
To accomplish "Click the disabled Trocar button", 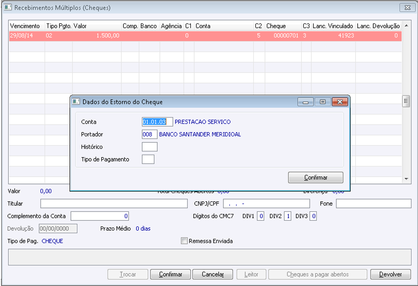I will coord(128,274).
